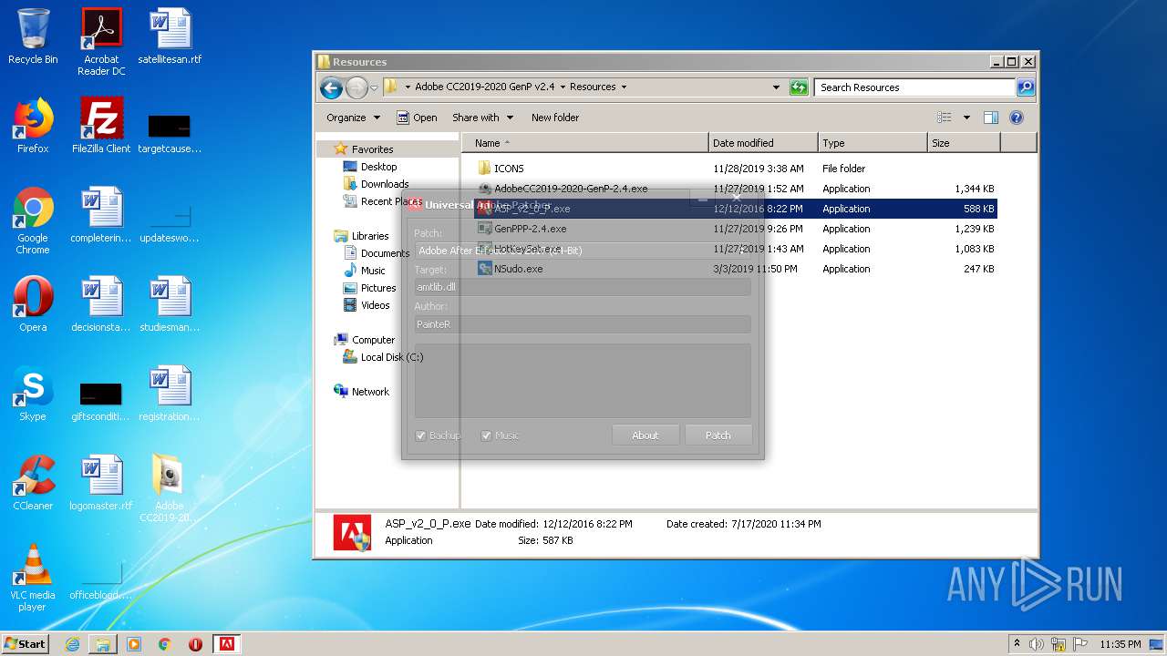This screenshot has height=656, width=1167.
Task: Click the Opera taskbar icon
Action: (x=195, y=644)
